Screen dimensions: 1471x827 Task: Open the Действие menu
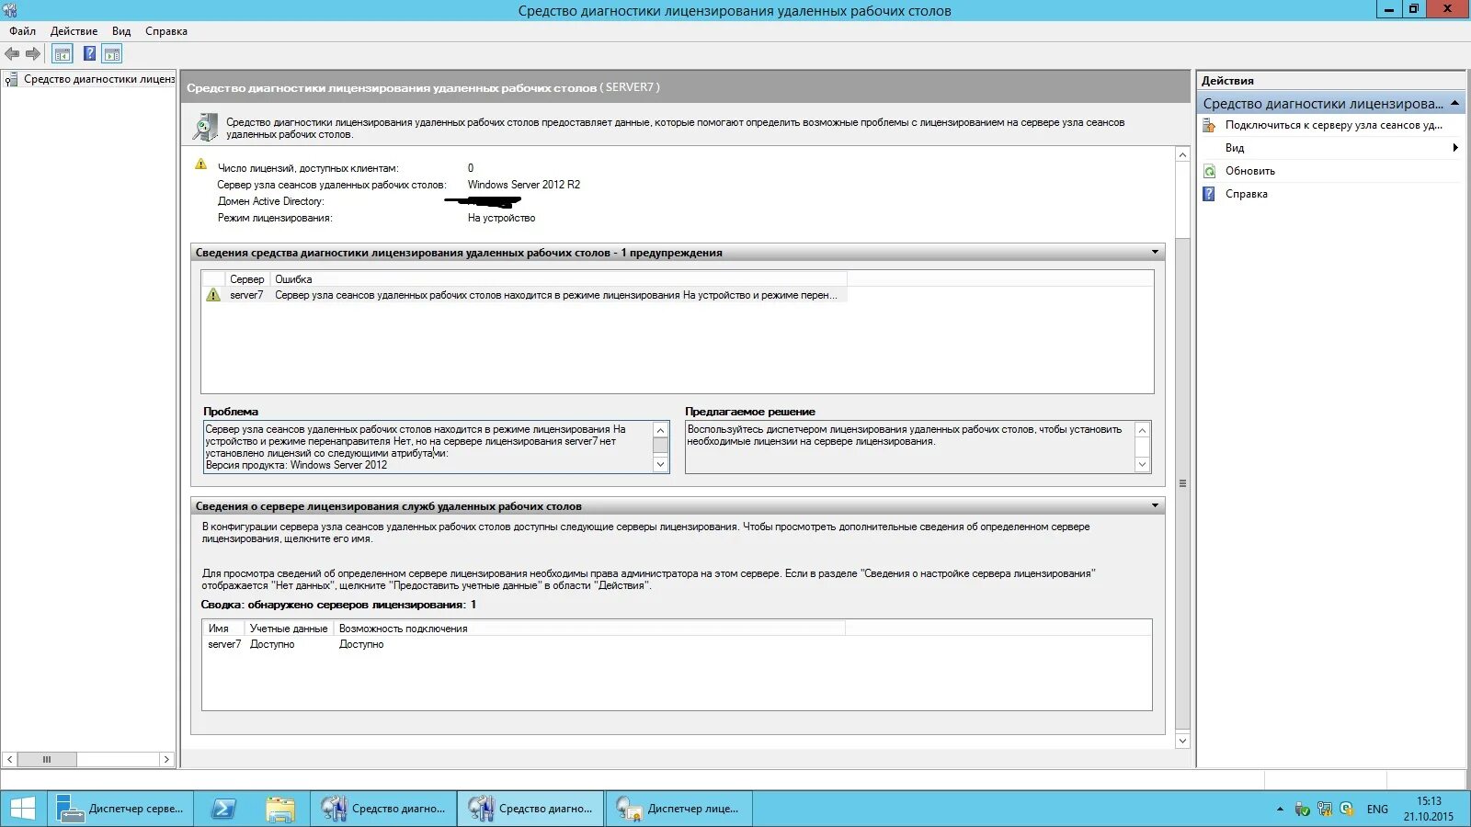(x=74, y=31)
